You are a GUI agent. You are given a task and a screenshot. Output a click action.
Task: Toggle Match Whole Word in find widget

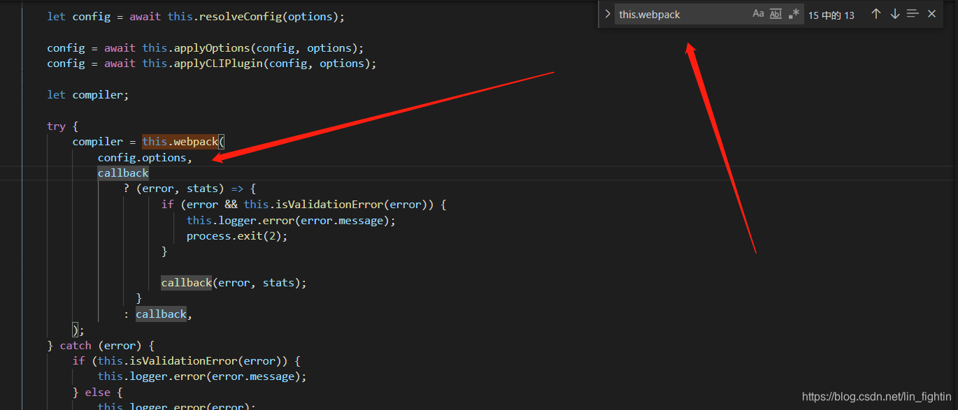tap(775, 14)
